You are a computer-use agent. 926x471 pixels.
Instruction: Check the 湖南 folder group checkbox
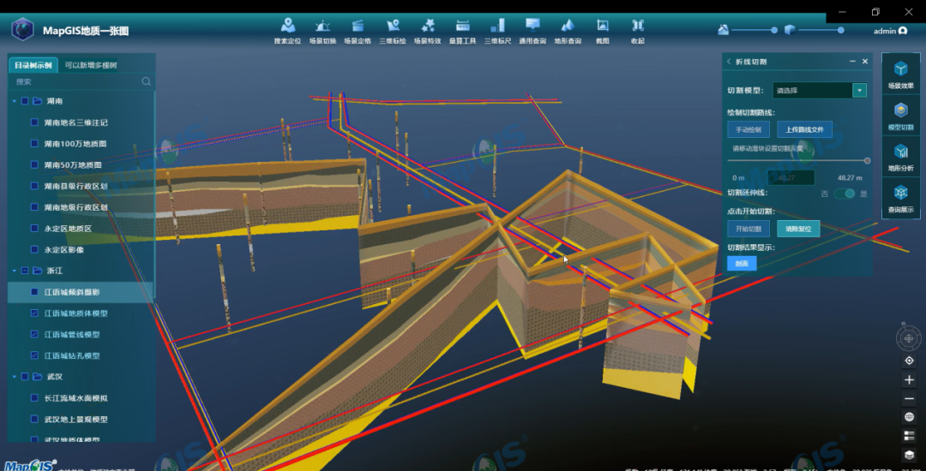(25, 101)
